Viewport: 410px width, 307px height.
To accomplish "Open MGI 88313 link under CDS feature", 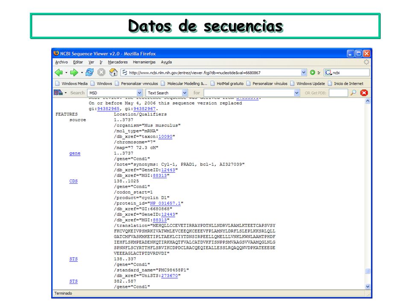I will 160,220.
